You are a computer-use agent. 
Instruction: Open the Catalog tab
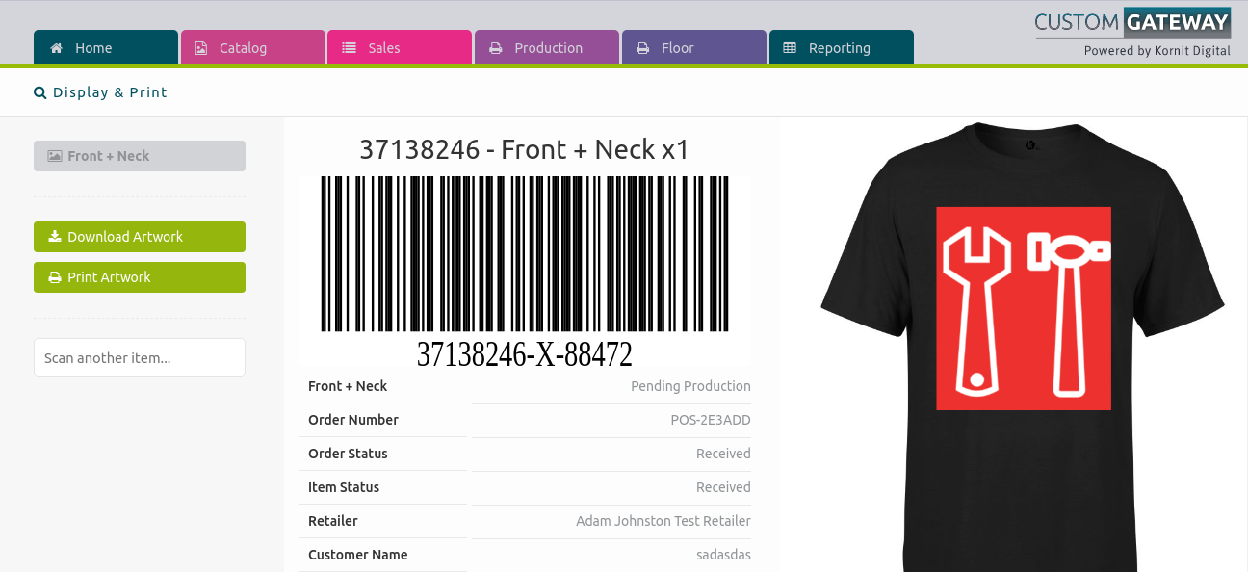point(253,47)
